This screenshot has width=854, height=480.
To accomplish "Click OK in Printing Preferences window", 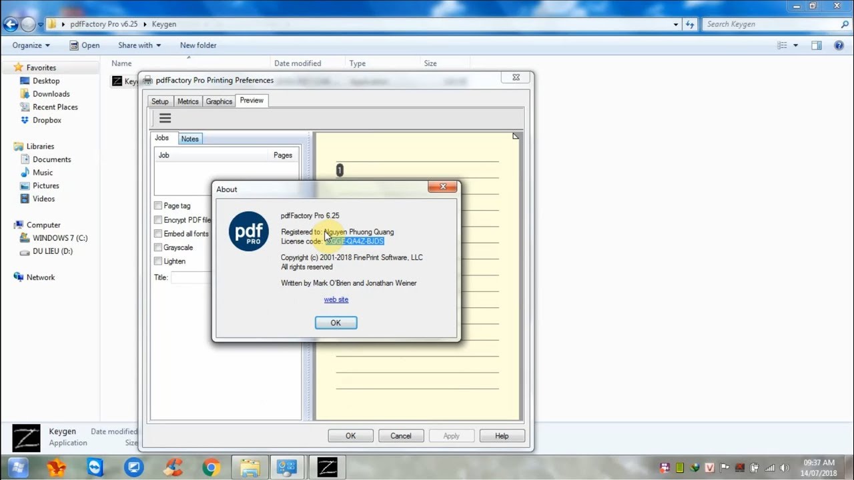I will 350,436.
